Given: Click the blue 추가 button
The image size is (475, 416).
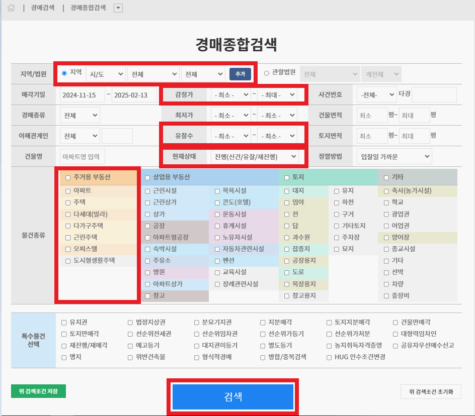Looking at the screenshot, I should (x=240, y=73).
